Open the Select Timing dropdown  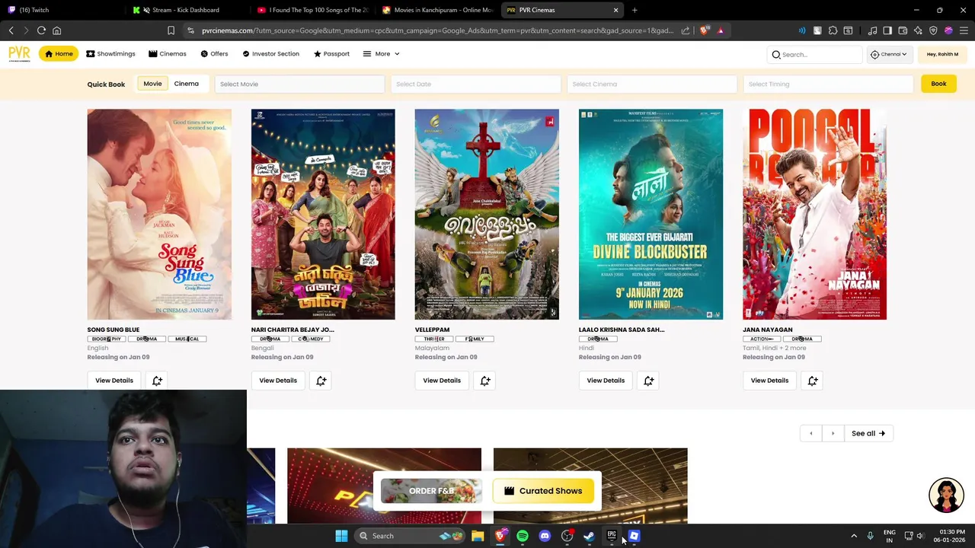[x=827, y=84]
